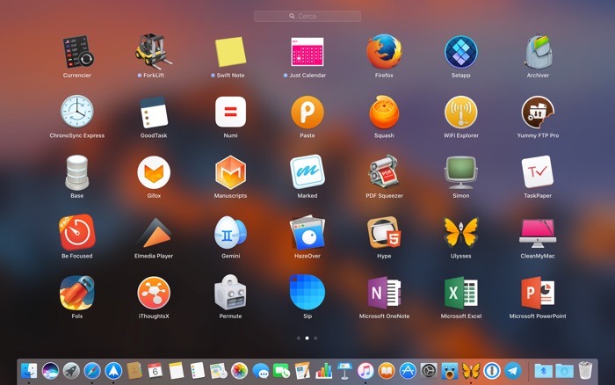615x385 pixels.
Task: Open Keynote in the Dock
Action: [x=344, y=370]
